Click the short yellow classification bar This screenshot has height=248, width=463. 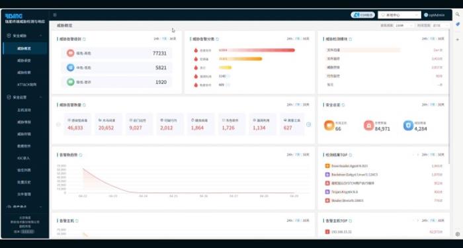[x=225, y=67]
